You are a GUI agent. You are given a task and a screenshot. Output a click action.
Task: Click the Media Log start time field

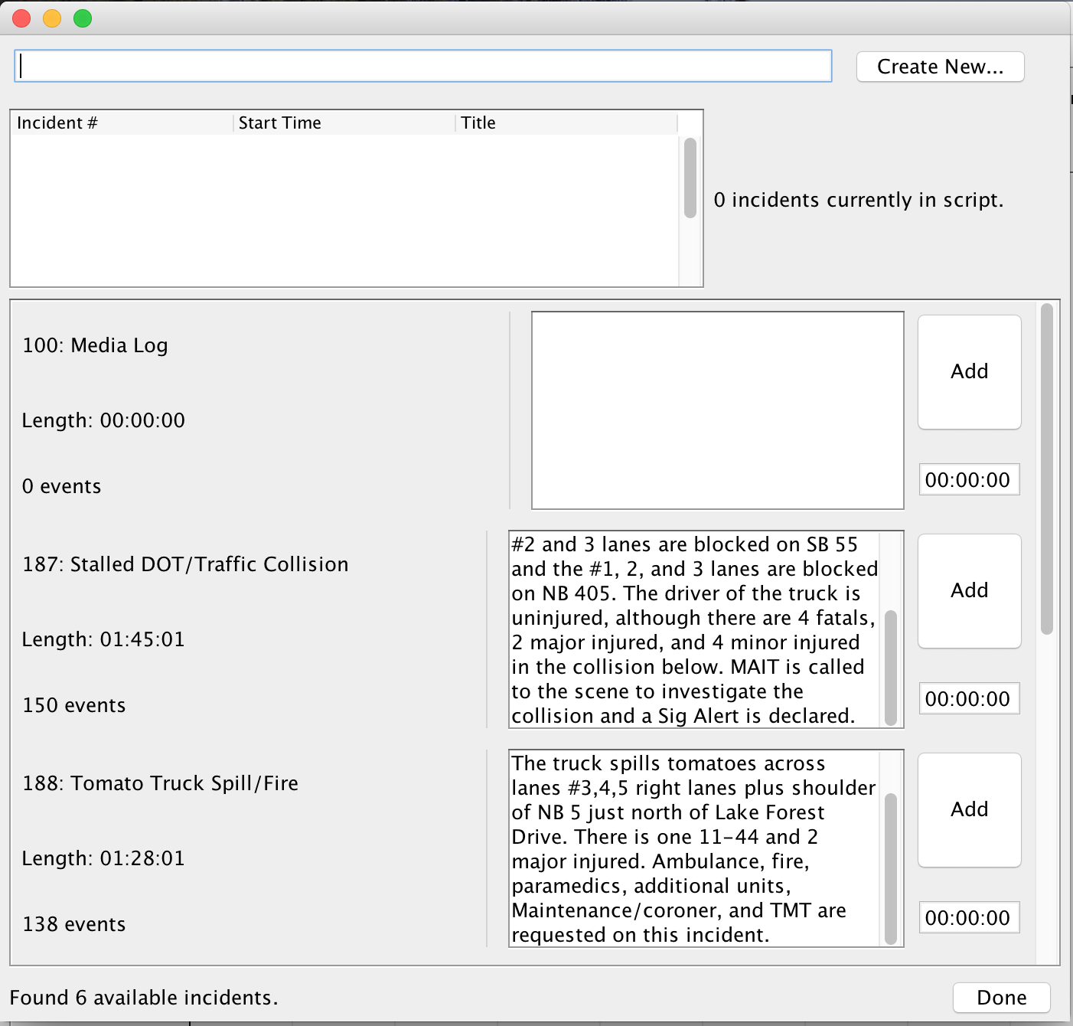click(x=969, y=480)
